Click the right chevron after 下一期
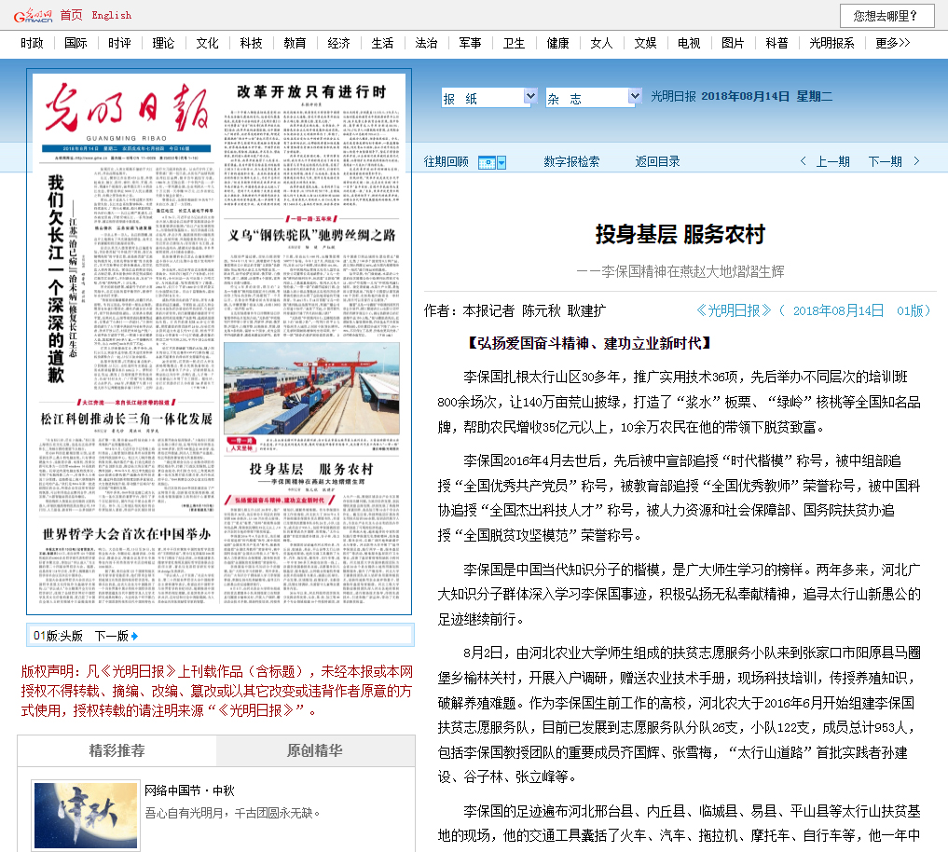The height and width of the screenshot is (852, 948). coord(918,162)
